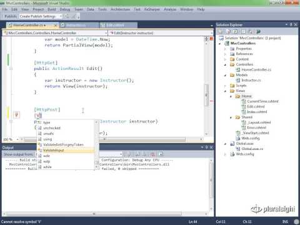Viewport: 300px width, 225px height.
Task: Click 'Ln 44' in the status bar
Action: [x=192, y=222]
